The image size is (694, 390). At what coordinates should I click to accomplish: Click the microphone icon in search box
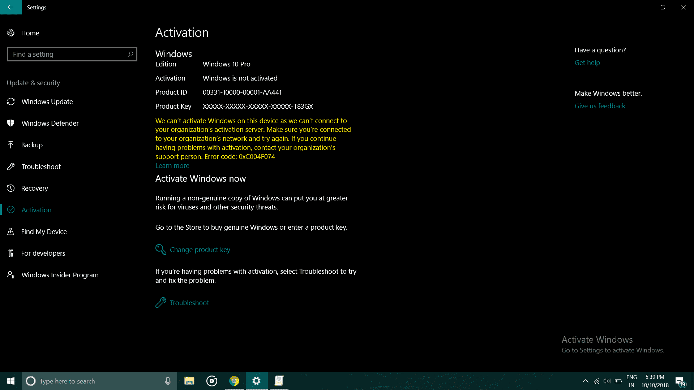[x=168, y=381]
